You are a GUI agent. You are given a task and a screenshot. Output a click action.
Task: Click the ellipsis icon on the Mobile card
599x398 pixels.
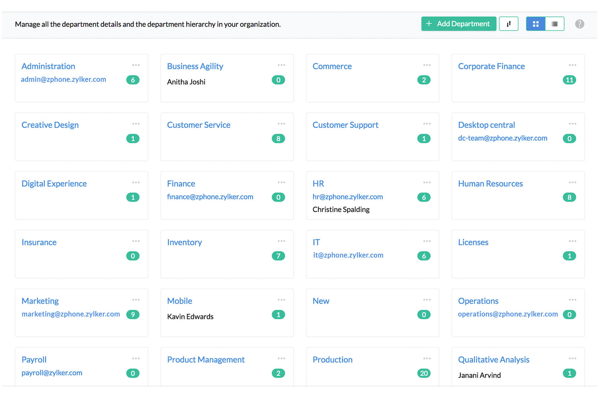(x=282, y=299)
